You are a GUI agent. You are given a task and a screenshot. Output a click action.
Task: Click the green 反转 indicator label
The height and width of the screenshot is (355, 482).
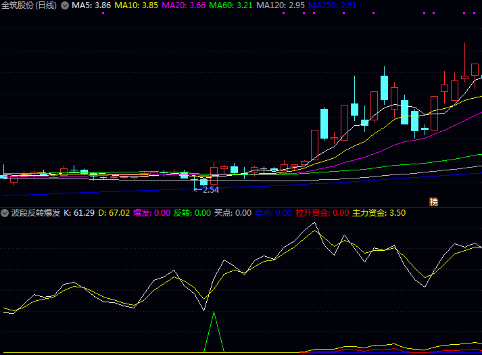(x=192, y=213)
